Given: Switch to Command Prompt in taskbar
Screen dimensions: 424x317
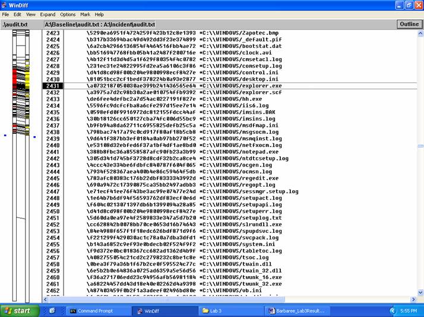Looking at the screenshot, I should [95, 310].
